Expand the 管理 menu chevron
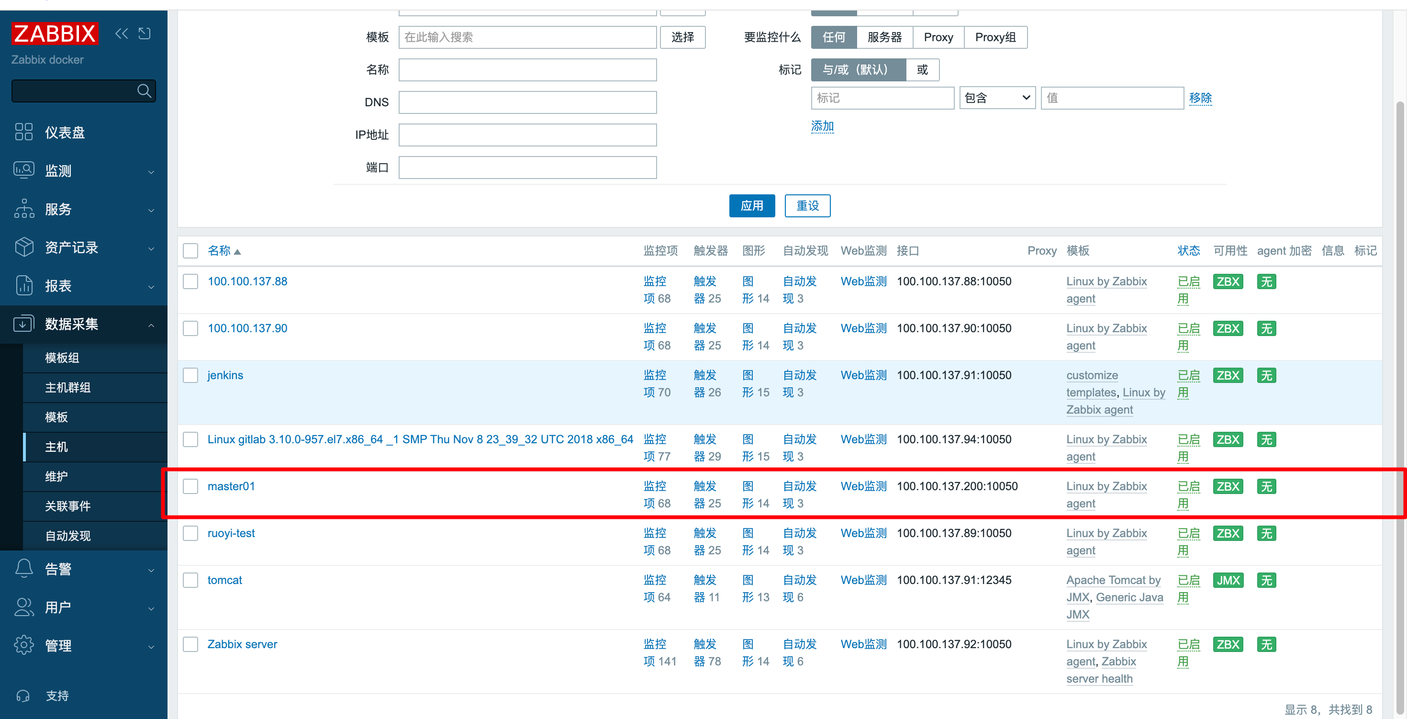Image resolution: width=1407 pixels, height=719 pixels. (151, 647)
